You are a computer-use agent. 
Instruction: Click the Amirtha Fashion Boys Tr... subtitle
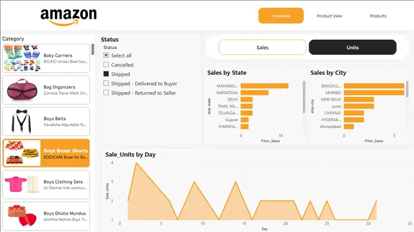tap(65, 219)
